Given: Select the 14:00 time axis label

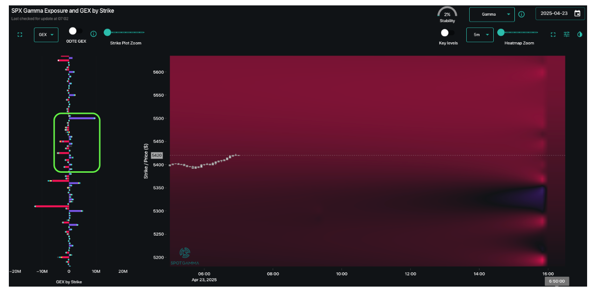Looking at the screenshot, I should pyautogui.click(x=480, y=274).
